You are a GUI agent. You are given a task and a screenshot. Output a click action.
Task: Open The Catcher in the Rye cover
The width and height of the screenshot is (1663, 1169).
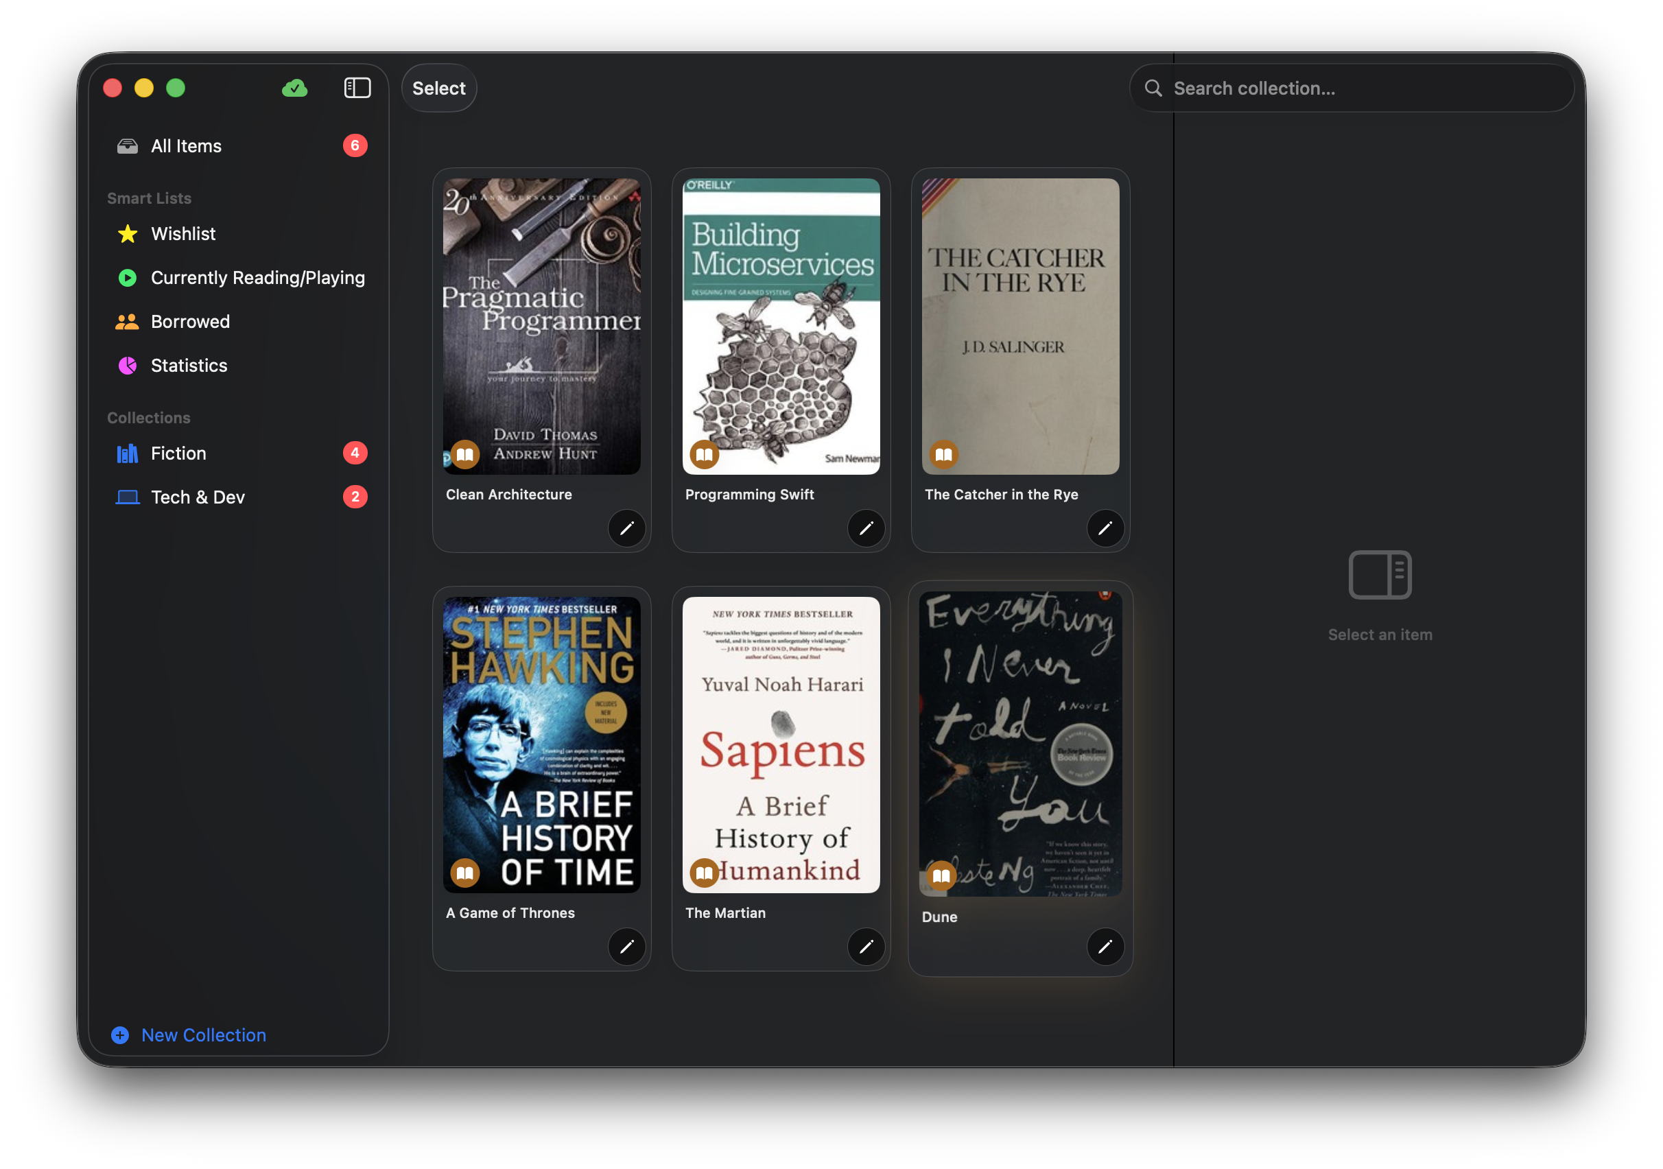[x=1021, y=327]
